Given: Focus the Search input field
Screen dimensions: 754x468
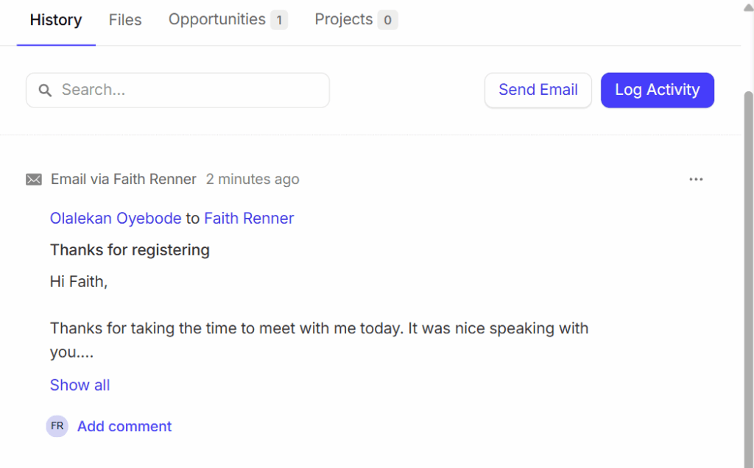Looking at the screenshot, I should point(191,91).
